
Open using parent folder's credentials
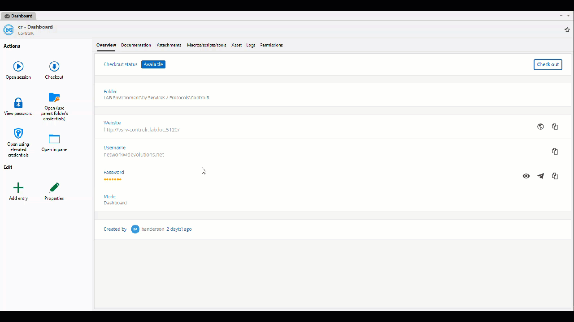coord(54,106)
